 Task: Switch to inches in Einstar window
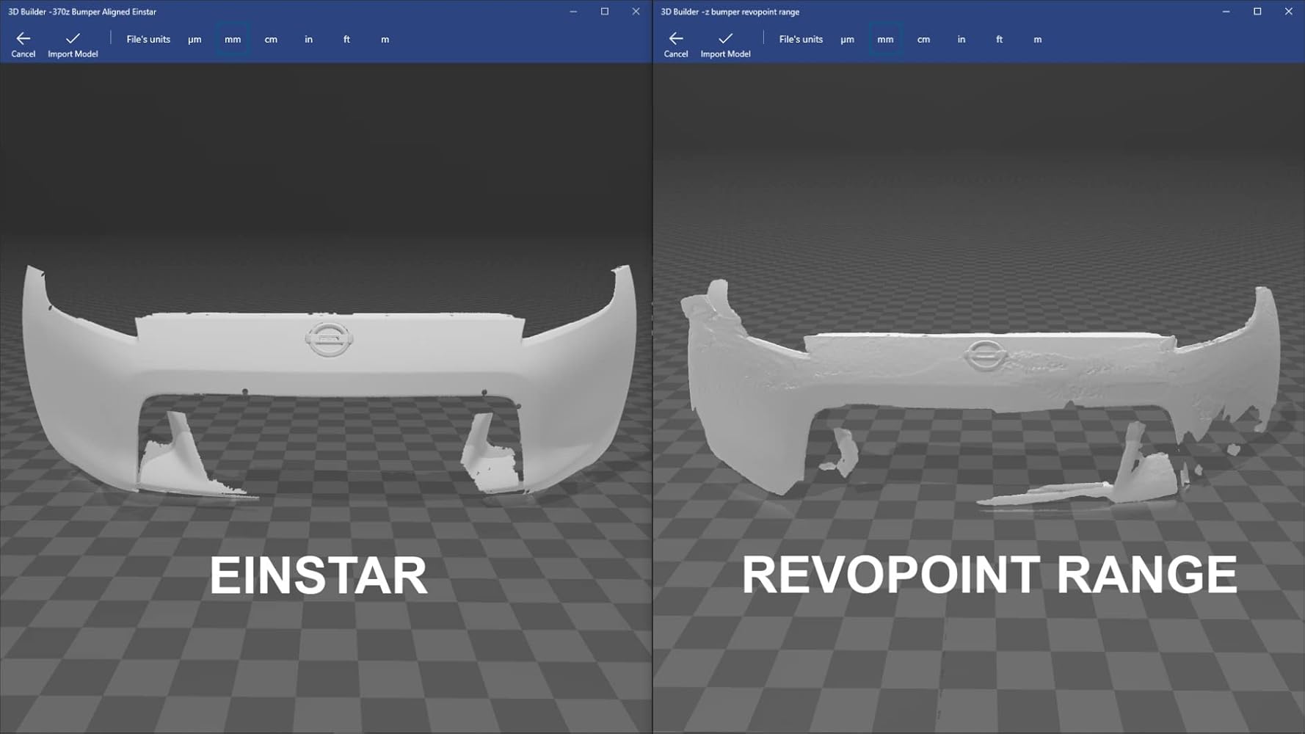[309, 40]
